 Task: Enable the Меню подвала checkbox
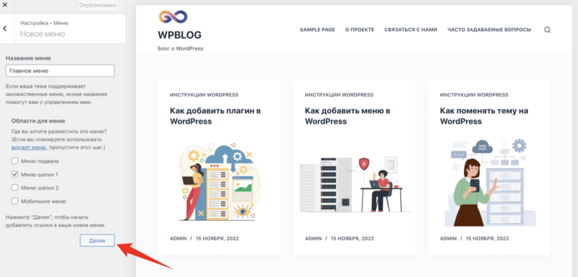15,161
